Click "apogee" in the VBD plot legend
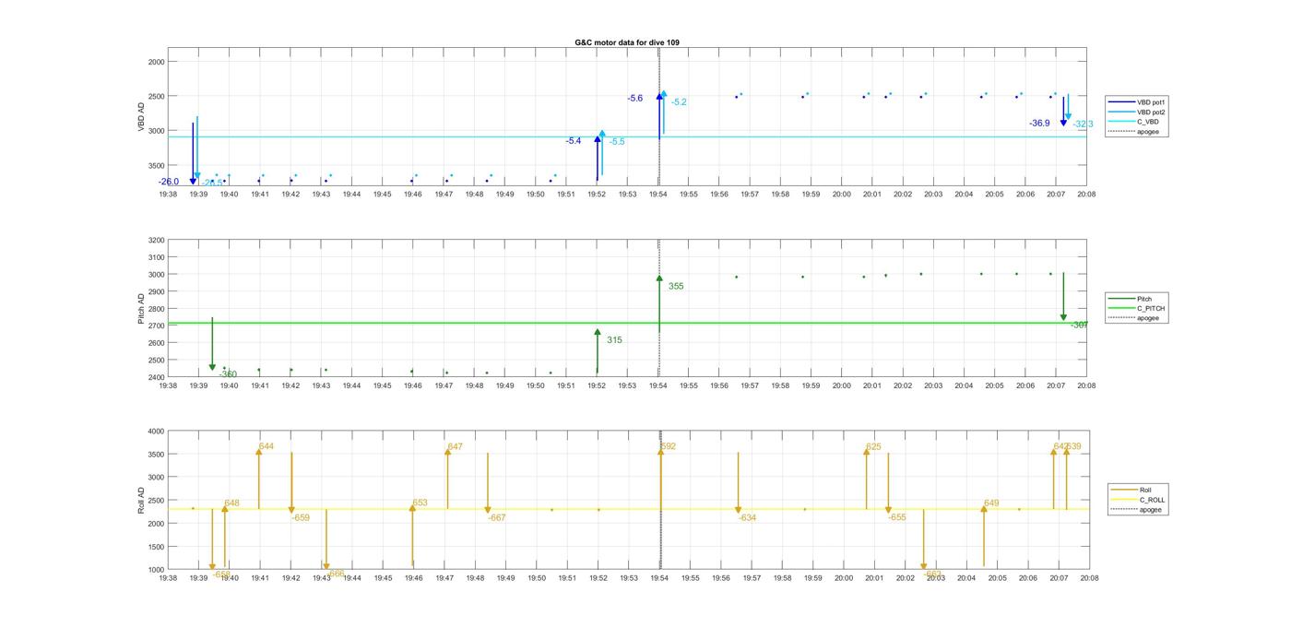 point(1148,132)
